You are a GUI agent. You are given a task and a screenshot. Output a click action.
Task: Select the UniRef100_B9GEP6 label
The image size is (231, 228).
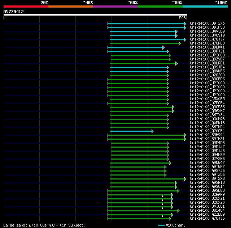tap(207, 79)
